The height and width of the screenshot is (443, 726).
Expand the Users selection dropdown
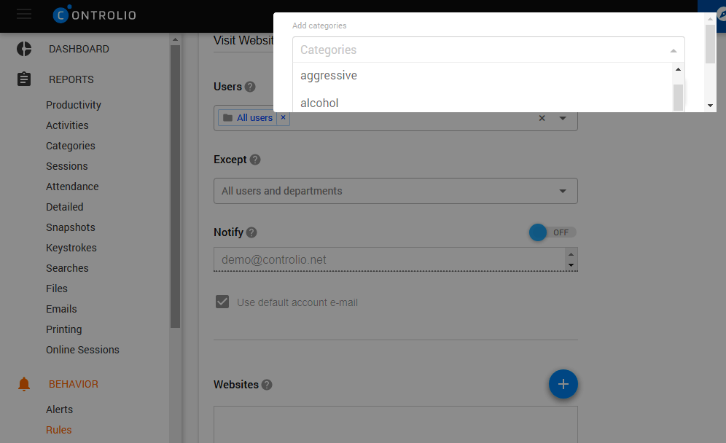pyautogui.click(x=561, y=117)
